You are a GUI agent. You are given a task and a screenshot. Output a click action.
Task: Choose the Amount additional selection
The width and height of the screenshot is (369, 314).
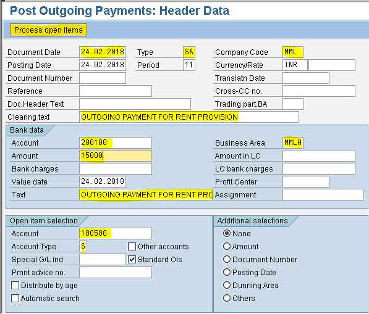[x=227, y=246]
